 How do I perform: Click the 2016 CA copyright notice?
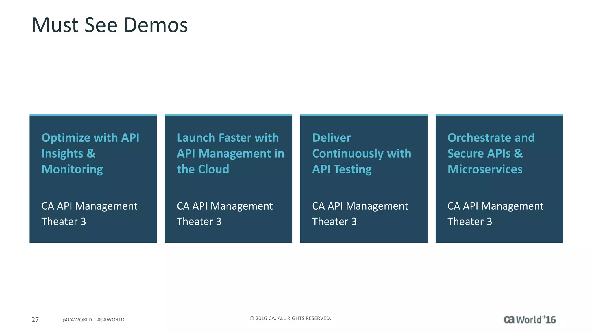click(290, 318)
